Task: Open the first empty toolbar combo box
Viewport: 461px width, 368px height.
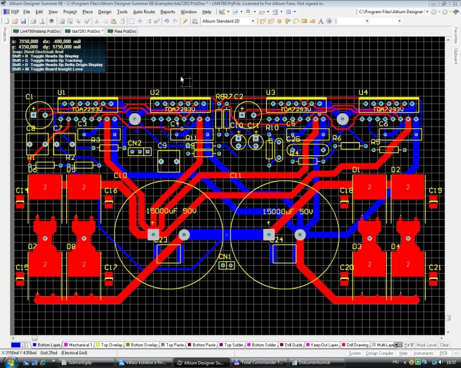Action: pyautogui.click(x=353, y=21)
